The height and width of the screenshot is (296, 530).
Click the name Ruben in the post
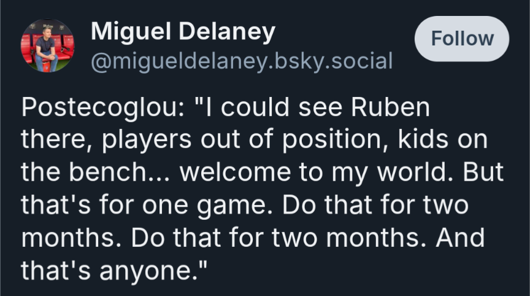click(x=390, y=107)
